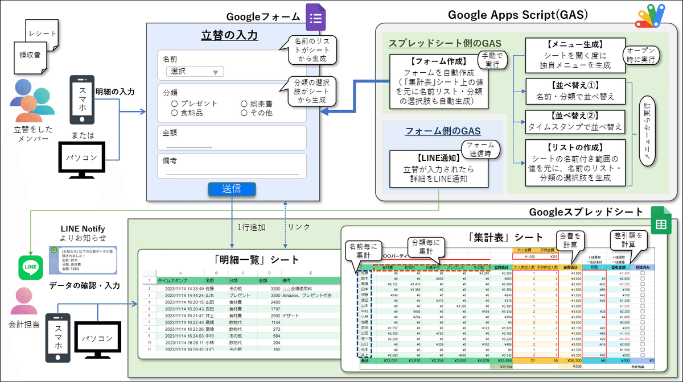Click the スマホ phone icon beside 会計担当
Viewport: 683px width, 382px height.
click(57, 337)
